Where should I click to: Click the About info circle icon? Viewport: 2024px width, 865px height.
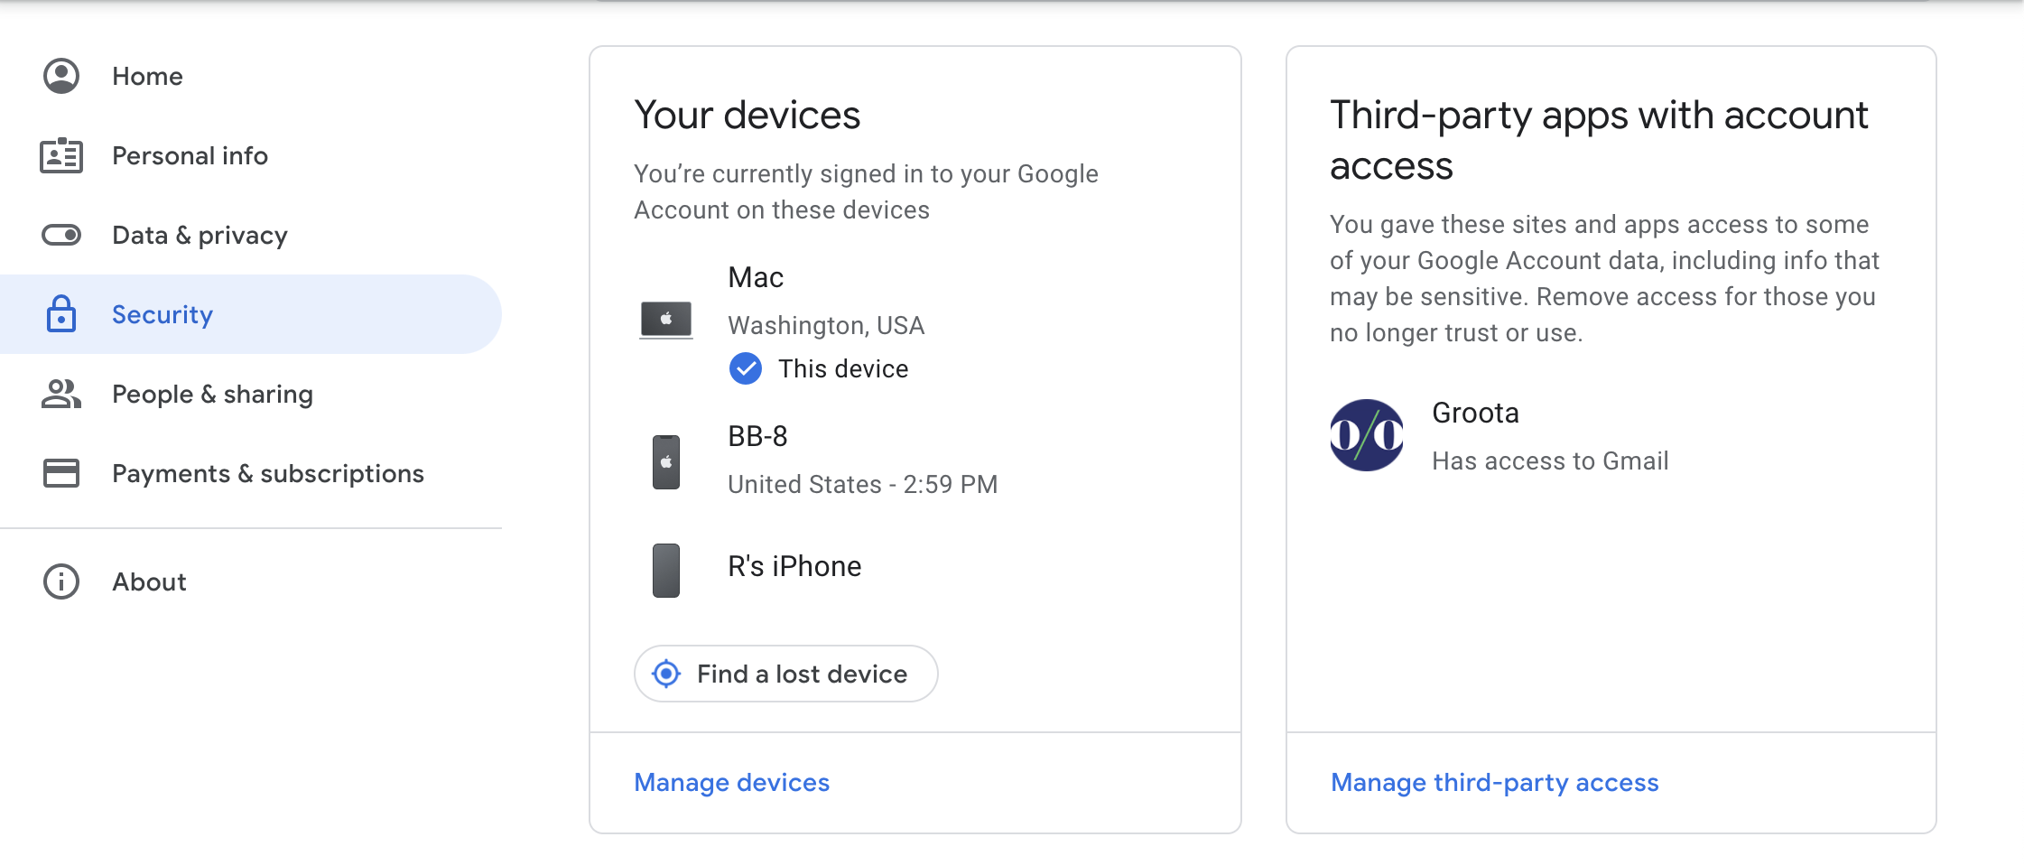(61, 581)
